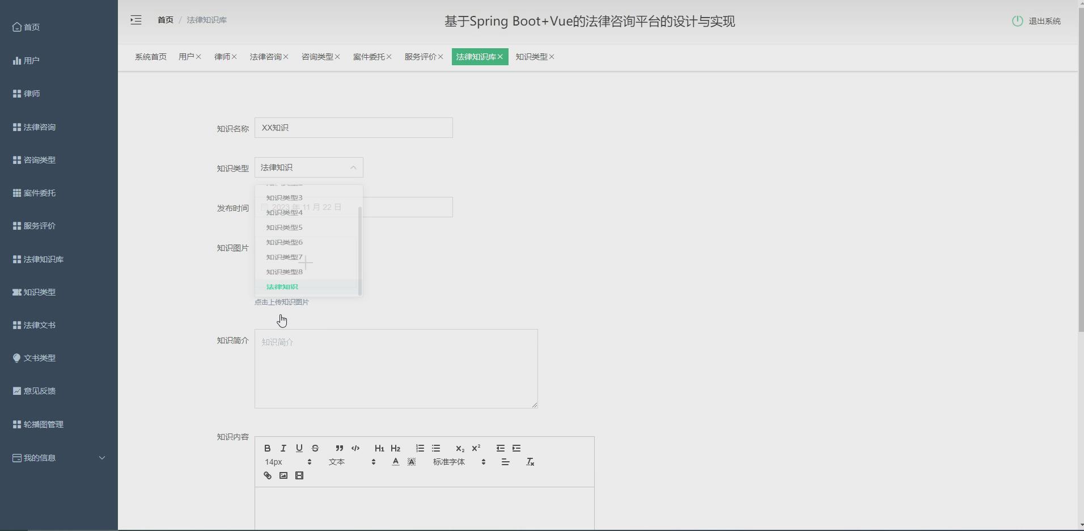1084x531 pixels.
Task: Insert a code block via the </> icon
Action: (355, 448)
